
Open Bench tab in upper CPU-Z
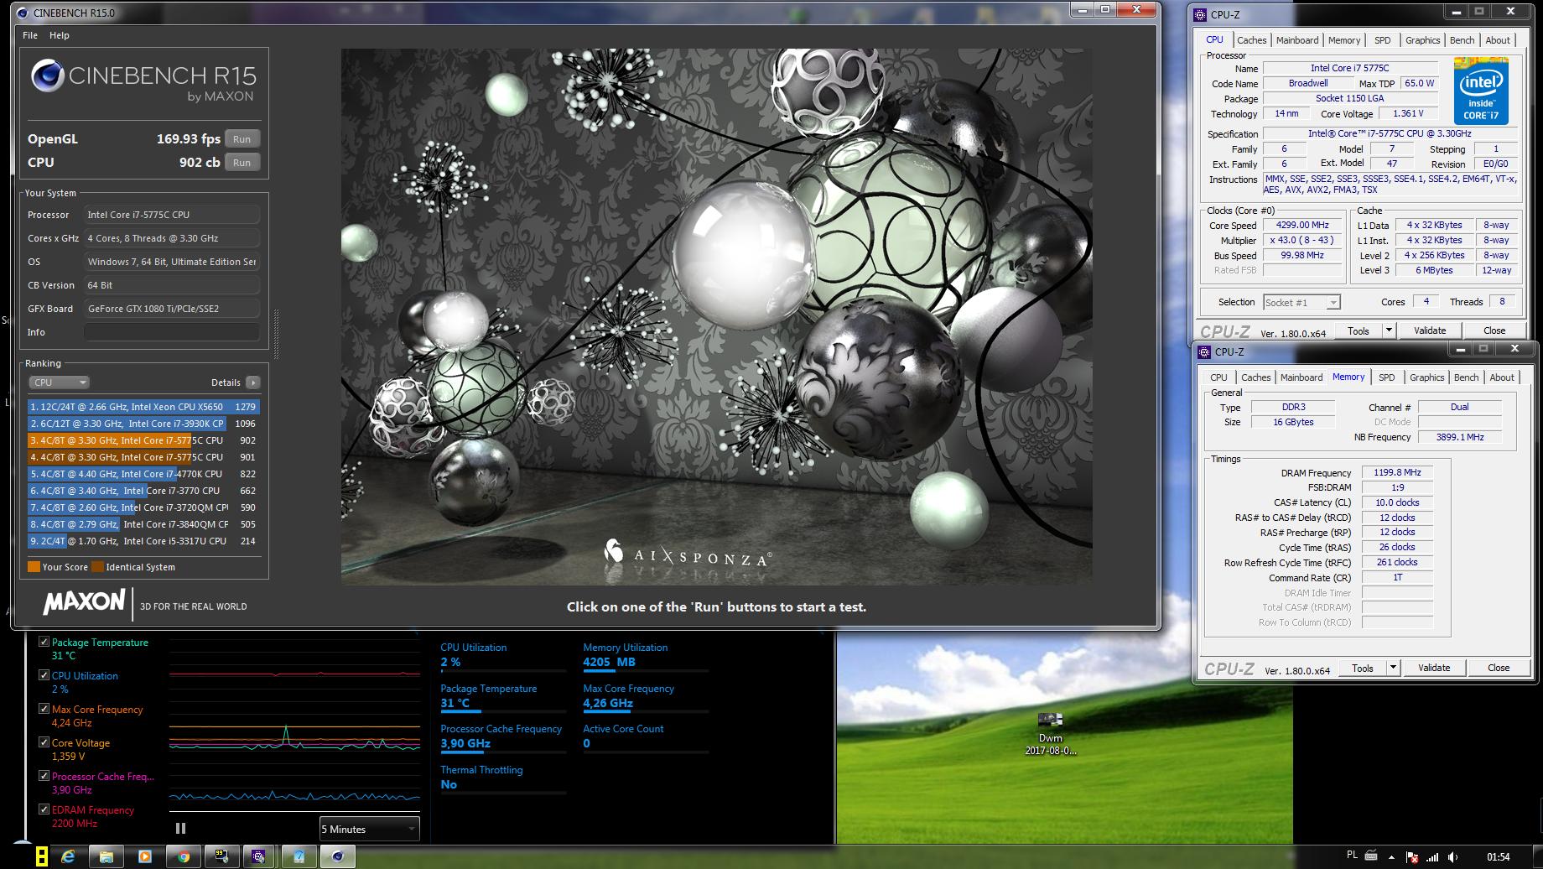1462,40
